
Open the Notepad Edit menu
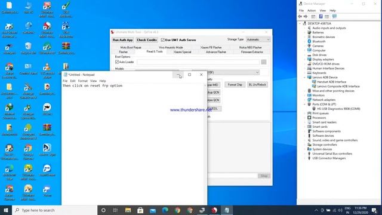tap(73, 81)
